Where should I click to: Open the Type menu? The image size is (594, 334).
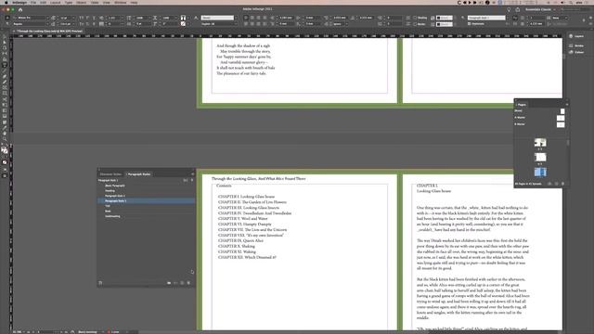[69, 2]
